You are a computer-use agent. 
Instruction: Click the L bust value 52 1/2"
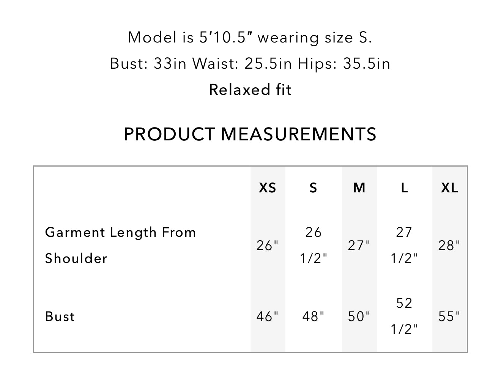[405, 316]
